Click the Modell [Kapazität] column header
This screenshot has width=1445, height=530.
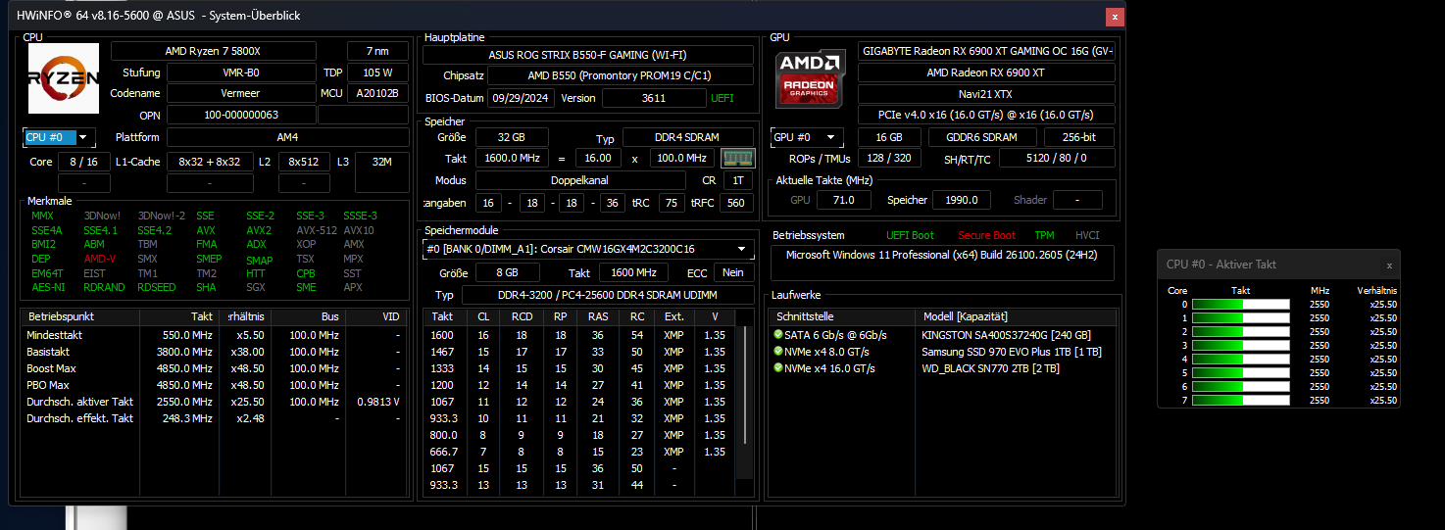[x=1017, y=316]
